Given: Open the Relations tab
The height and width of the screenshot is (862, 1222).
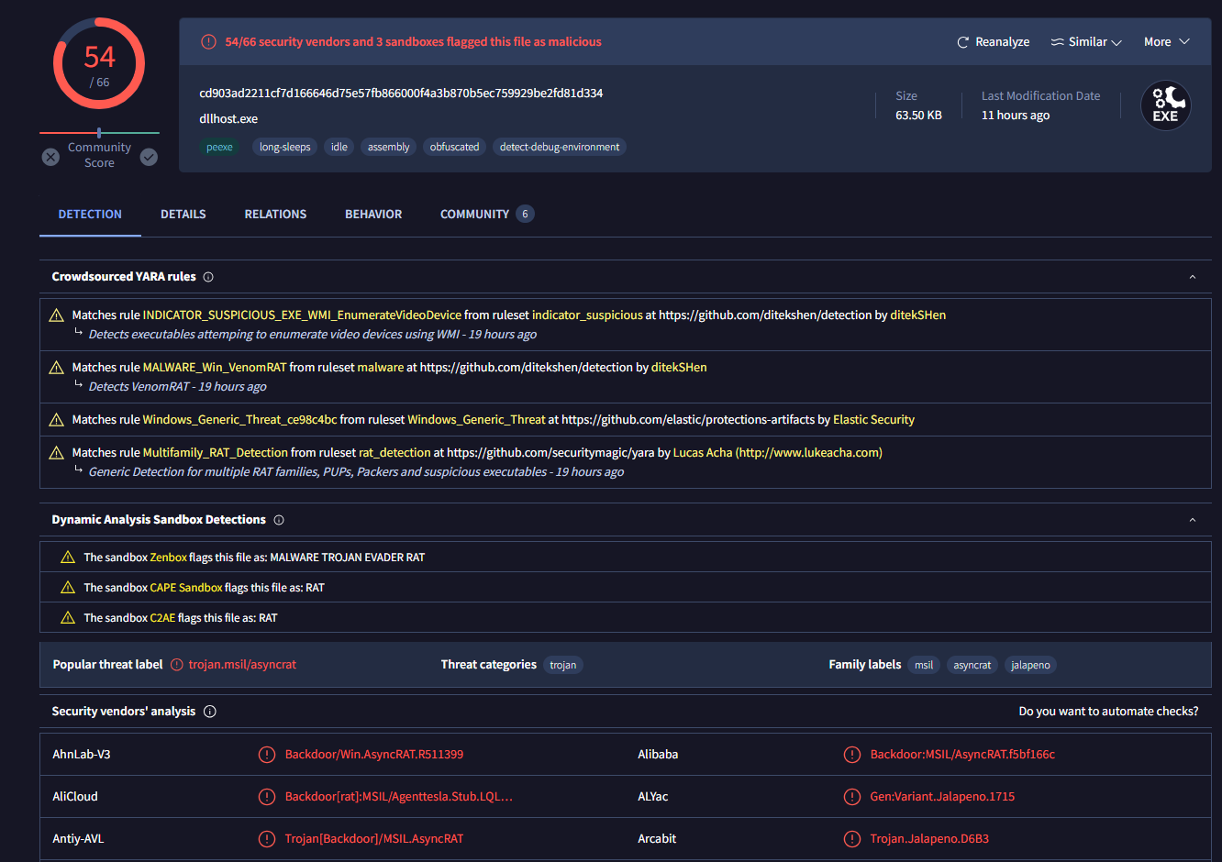Looking at the screenshot, I should click(x=275, y=215).
